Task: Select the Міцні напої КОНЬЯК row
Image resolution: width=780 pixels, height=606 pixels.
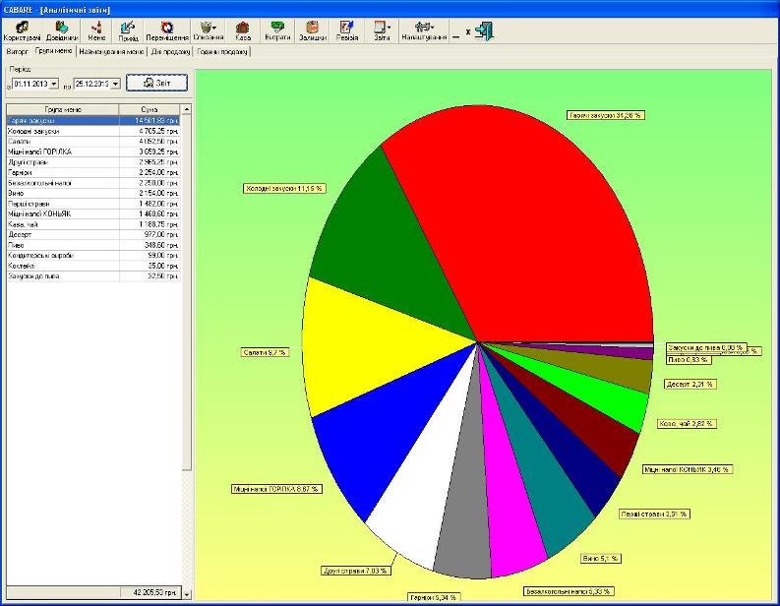Action: pyautogui.click(x=93, y=213)
